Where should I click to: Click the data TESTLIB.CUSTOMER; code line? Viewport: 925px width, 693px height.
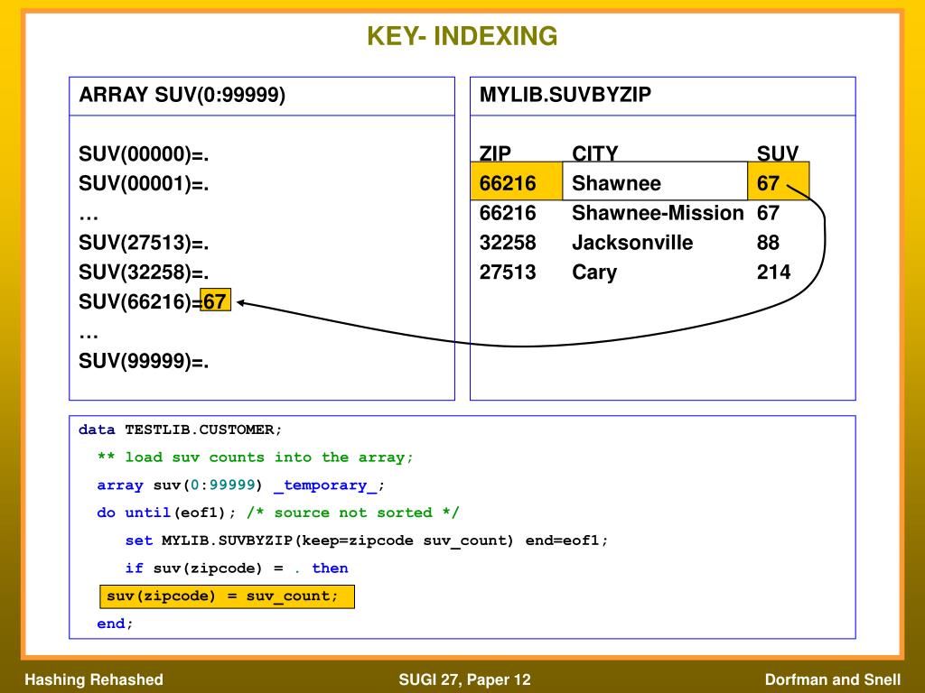tap(180, 430)
